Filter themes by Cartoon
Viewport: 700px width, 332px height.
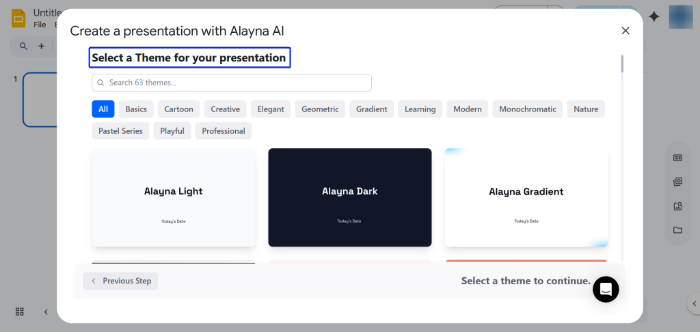pos(178,109)
